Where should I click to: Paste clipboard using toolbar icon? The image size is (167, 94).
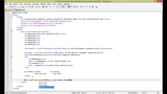click(33, 7)
